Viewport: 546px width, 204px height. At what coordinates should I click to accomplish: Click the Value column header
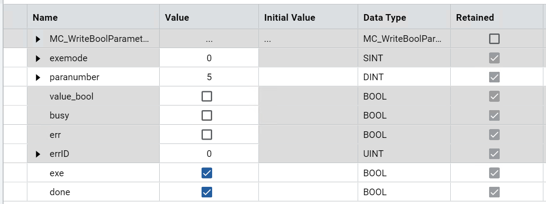click(177, 18)
